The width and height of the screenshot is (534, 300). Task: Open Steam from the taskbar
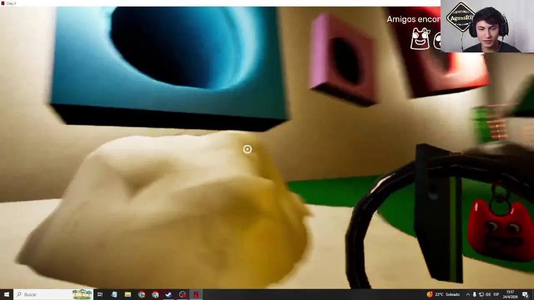[x=169, y=295]
